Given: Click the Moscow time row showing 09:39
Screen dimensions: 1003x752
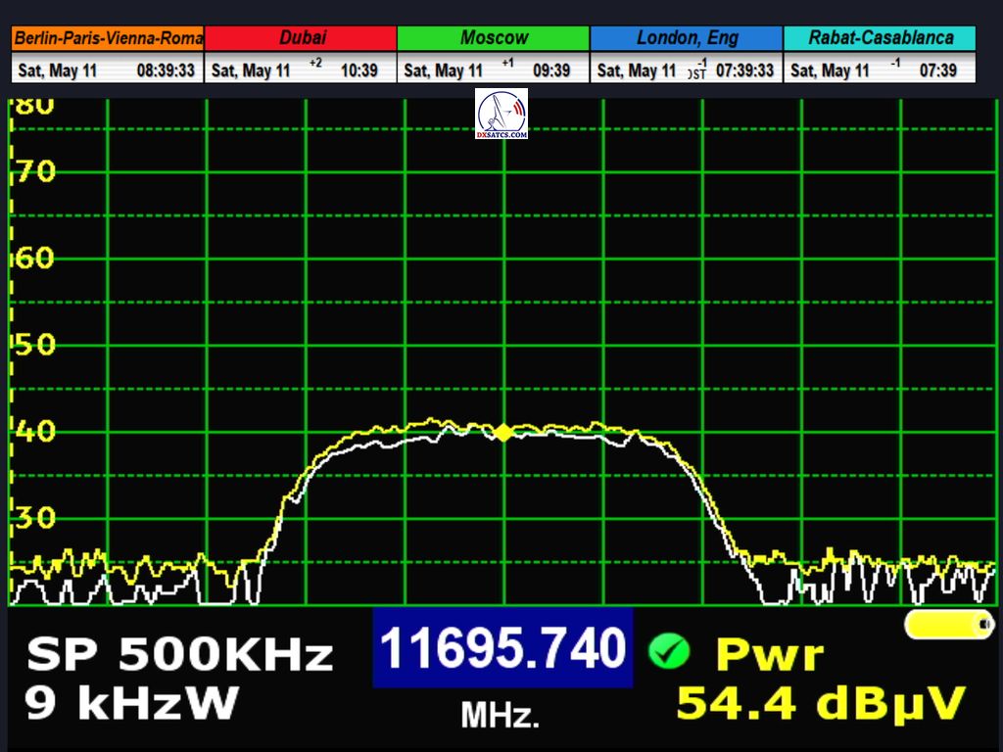Looking at the screenshot, I should pos(494,70).
